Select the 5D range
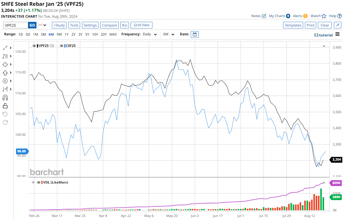 pyautogui.click(x=28, y=34)
